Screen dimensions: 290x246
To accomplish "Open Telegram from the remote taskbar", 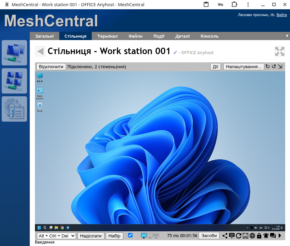I will pyautogui.click(x=68, y=228).
